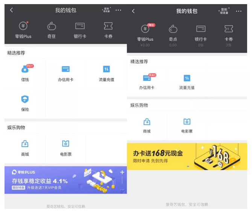Open three-dot more menu in left screen

118,10
